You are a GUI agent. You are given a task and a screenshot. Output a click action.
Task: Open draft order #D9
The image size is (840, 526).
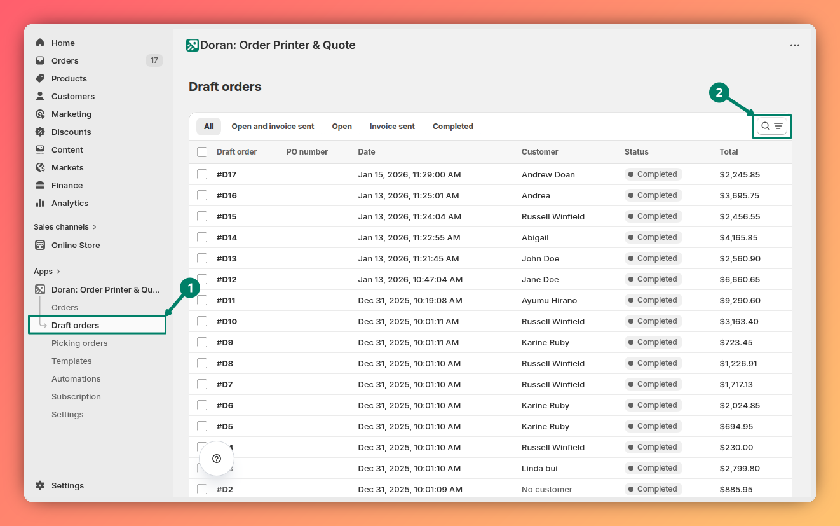point(225,342)
